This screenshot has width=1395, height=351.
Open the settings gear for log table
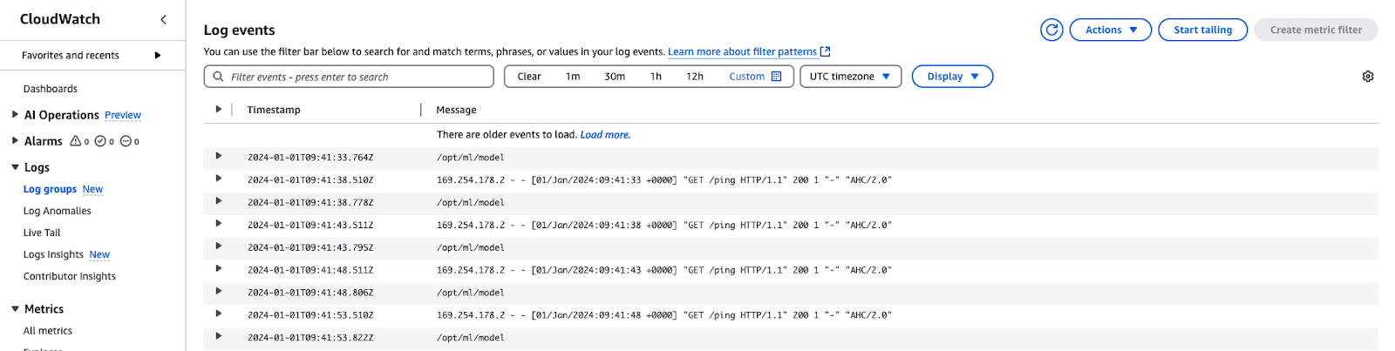coord(1368,77)
